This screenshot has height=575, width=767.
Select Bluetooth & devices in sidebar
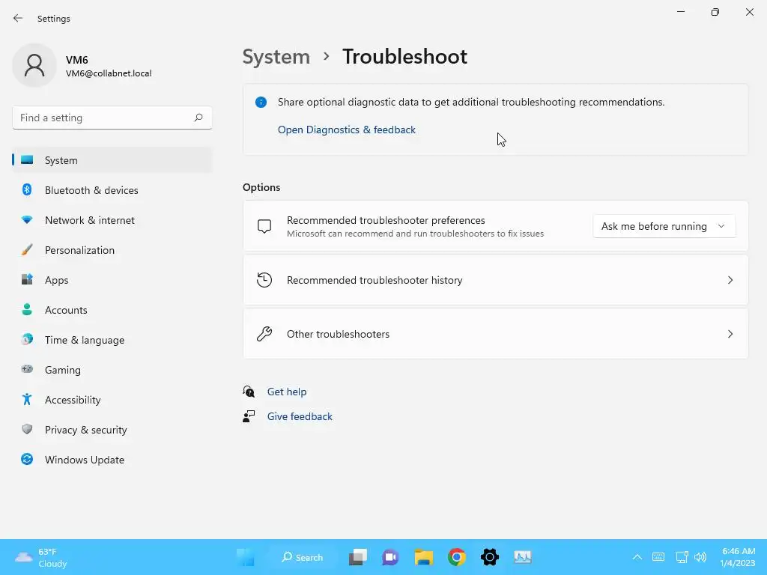[112, 189]
